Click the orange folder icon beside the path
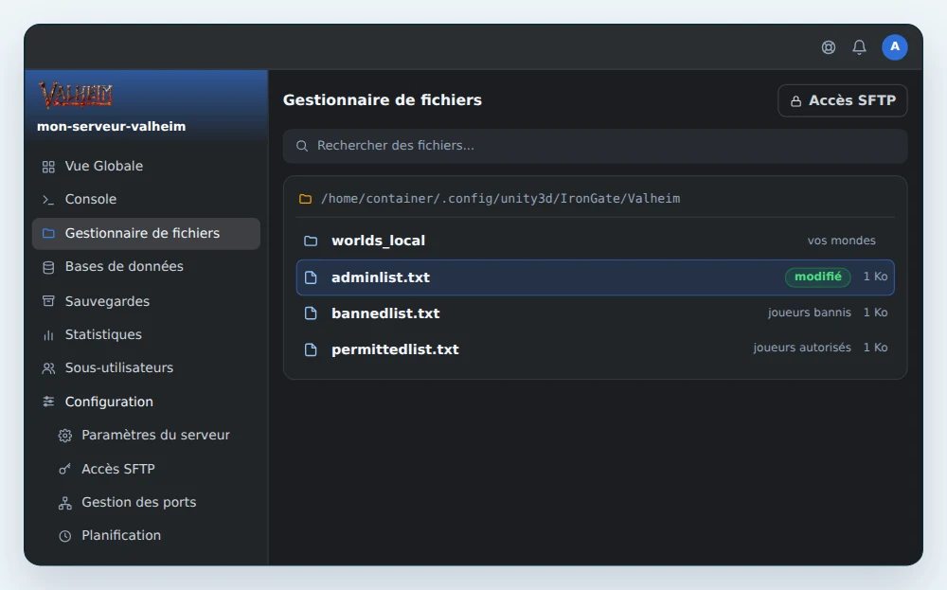The width and height of the screenshot is (947, 590). (306, 199)
